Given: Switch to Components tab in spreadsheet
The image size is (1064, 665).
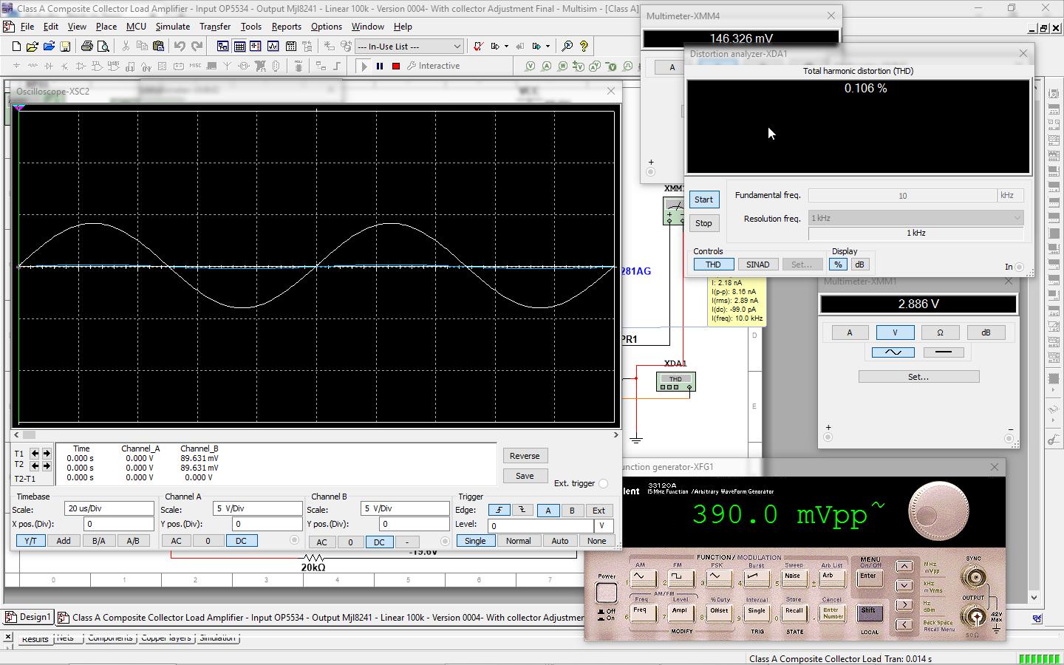Looking at the screenshot, I should coord(110,638).
